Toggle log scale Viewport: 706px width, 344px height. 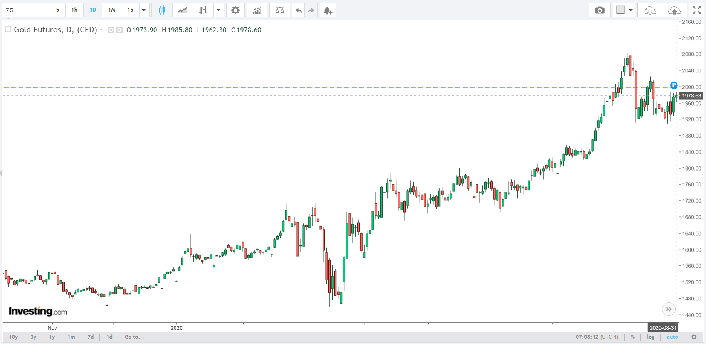pyautogui.click(x=651, y=337)
